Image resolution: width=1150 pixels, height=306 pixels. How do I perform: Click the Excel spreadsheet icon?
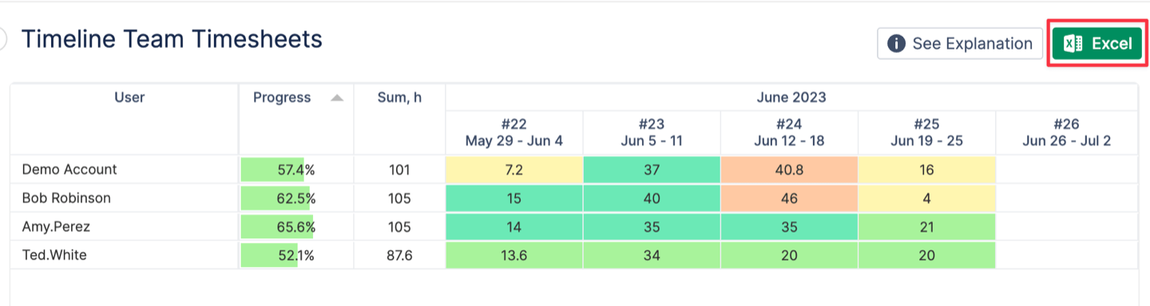(1073, 44)
